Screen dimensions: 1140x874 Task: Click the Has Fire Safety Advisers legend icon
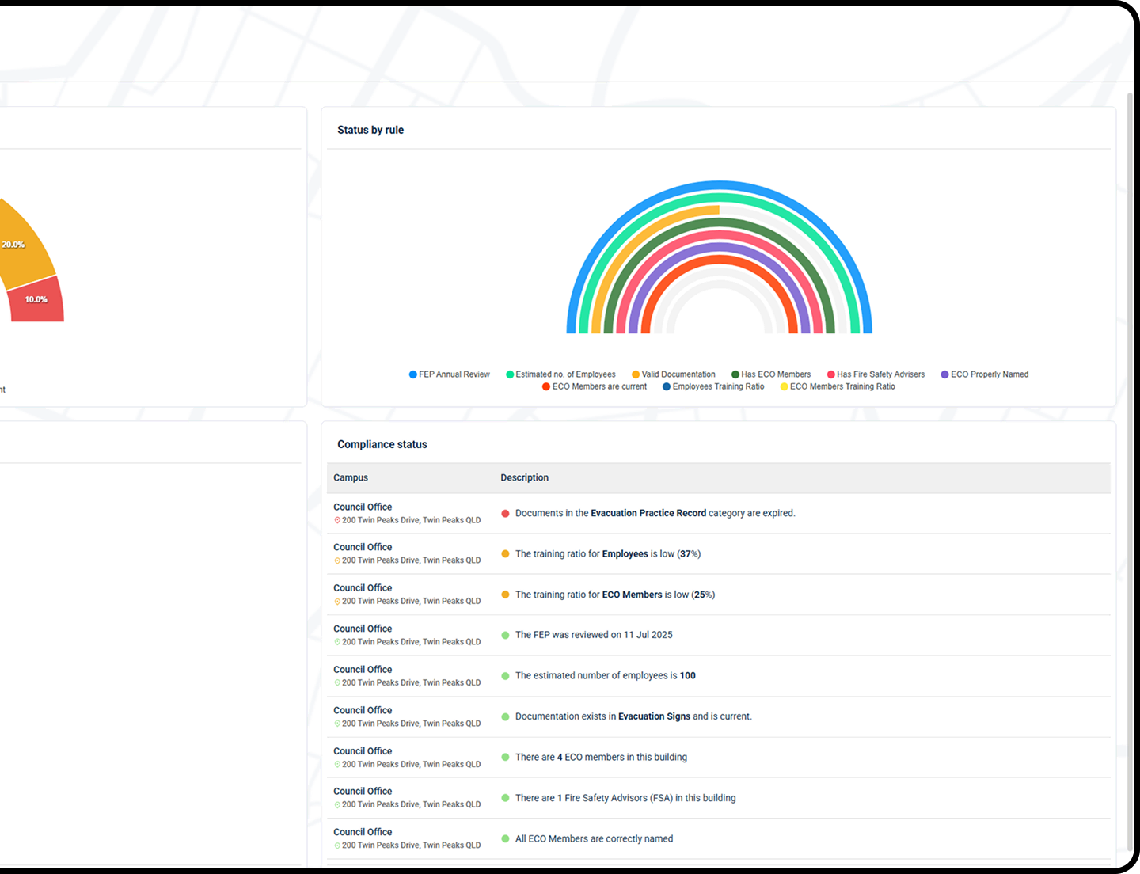click(830, 374)
